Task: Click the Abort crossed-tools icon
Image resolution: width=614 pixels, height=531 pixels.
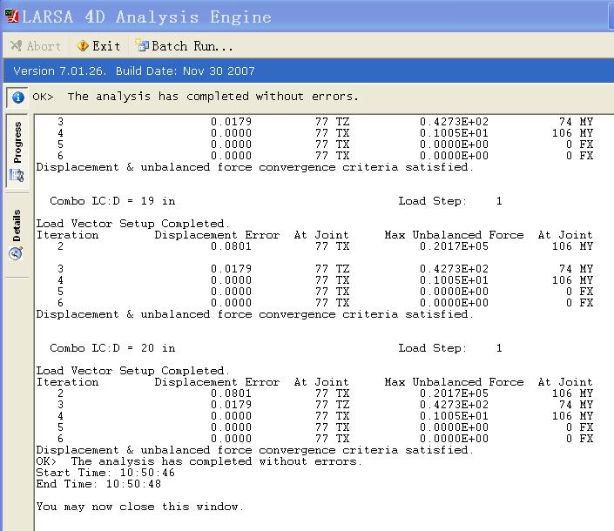Action: (x=16, y=46)
